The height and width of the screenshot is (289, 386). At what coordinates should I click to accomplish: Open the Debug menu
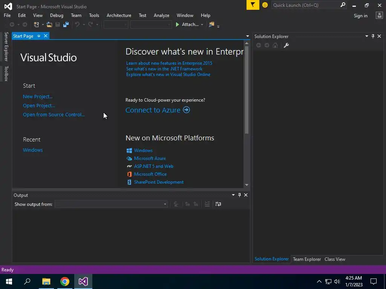(x=57, y=15)
